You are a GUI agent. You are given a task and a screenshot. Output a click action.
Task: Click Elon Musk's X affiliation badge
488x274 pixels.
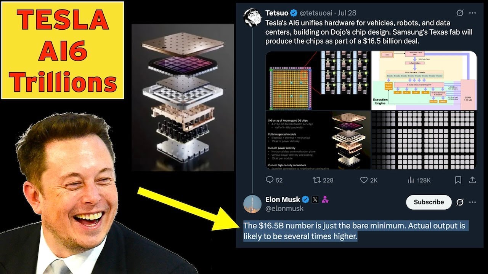(x=315, y=199)
